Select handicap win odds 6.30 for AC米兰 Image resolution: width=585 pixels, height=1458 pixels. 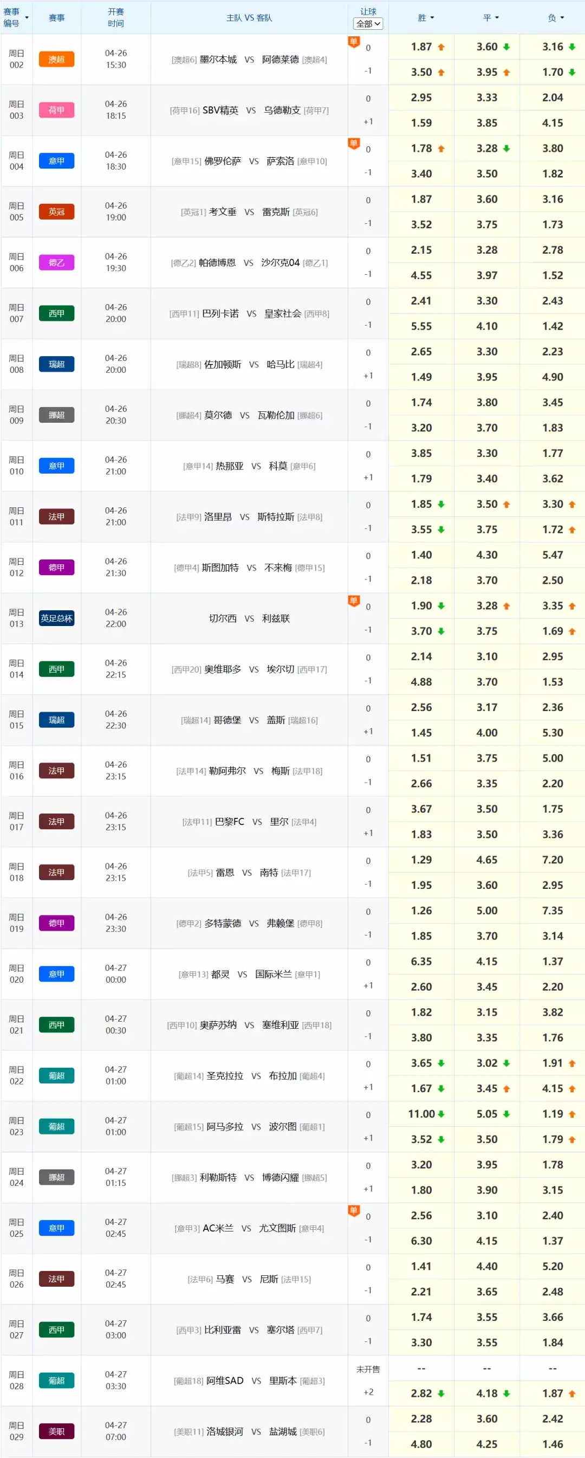(x=421, y=1241)
